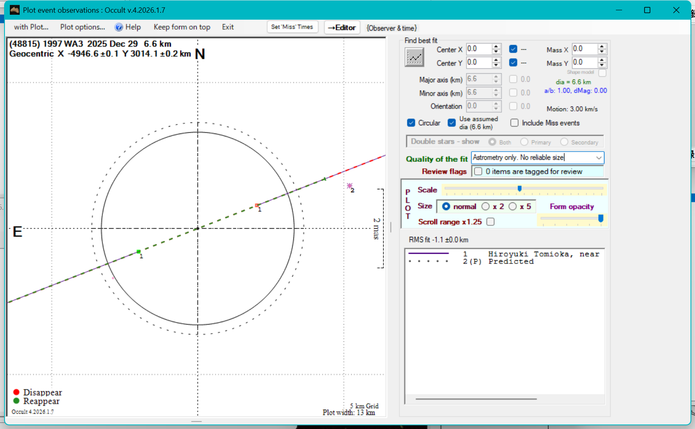Image resolution: width=695 pixels, height=429 pixels.
Task: Decrease Mass Y with down spinner arrow
Action: pos(602,65)
